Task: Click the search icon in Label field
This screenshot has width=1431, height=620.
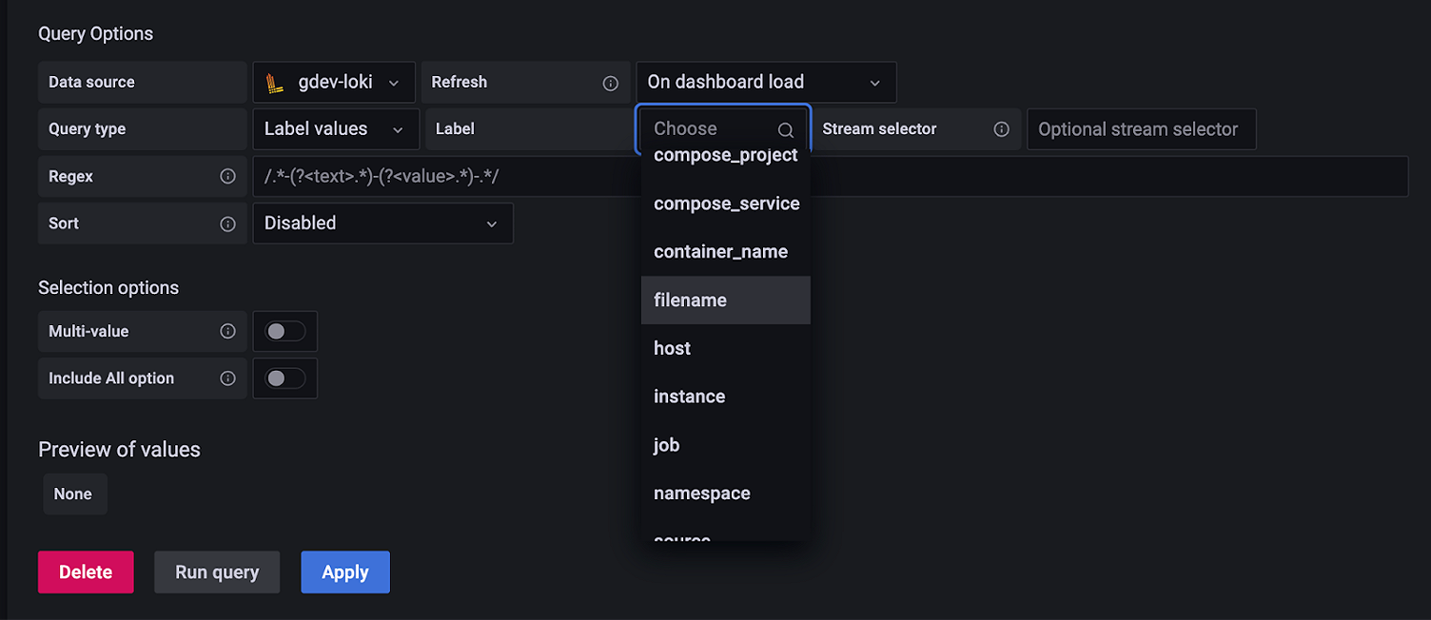Action: click(785, 130)
